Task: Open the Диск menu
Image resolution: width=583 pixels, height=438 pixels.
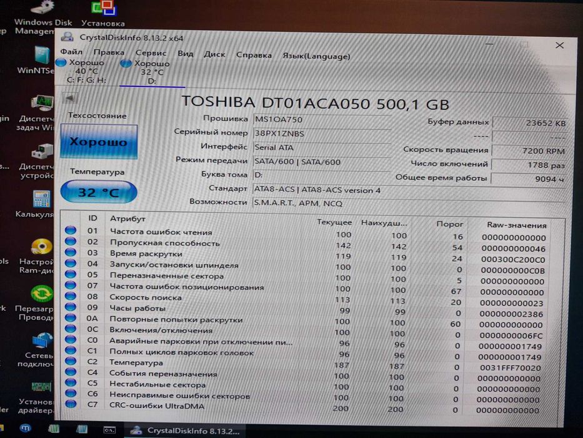Action: pos(214,54)
